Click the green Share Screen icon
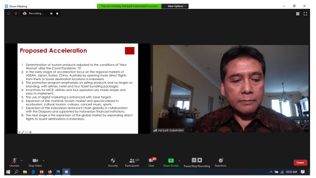The image size is (316, 178). coord(171,160)
